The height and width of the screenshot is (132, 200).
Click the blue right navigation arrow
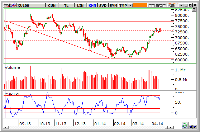click(x=195, y=127)
